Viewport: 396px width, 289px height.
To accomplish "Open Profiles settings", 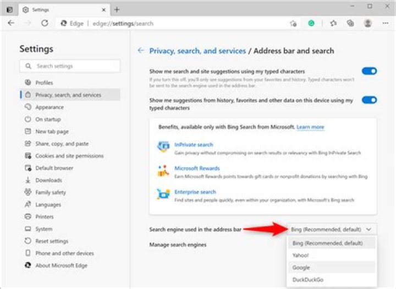I will (x=70, y=83).
